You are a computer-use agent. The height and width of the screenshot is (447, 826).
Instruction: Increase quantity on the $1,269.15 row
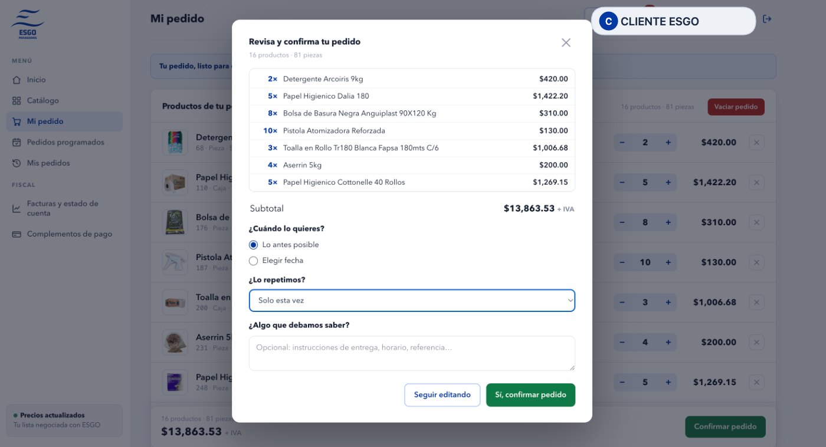[668, 382]
